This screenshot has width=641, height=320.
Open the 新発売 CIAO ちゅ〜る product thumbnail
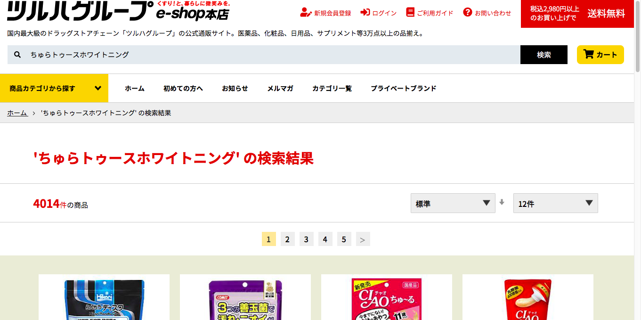pyautogui.click(x=387, y=297)
